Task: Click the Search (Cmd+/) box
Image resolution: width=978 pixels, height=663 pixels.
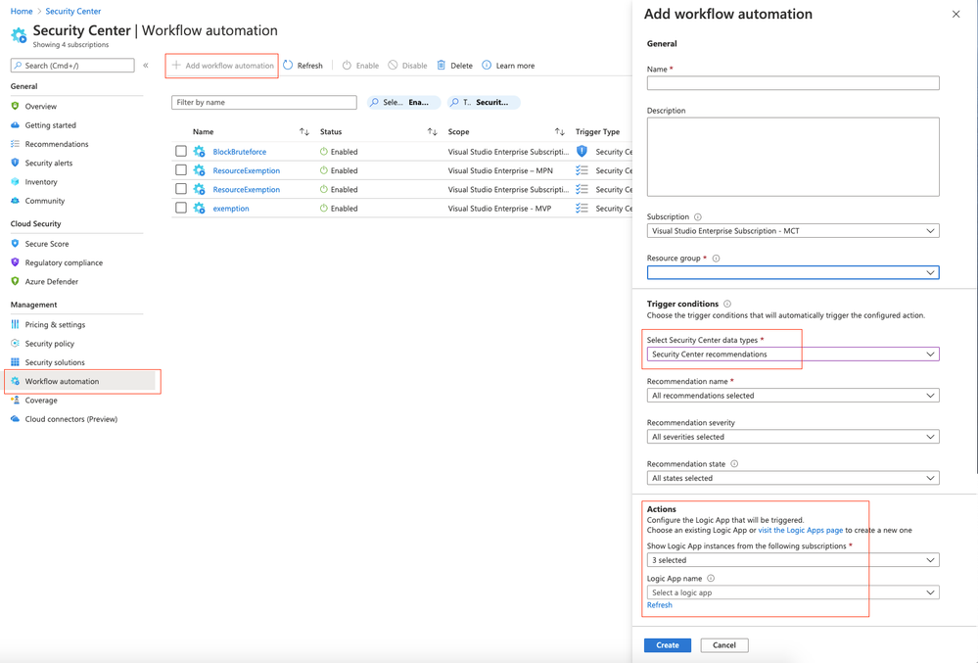Action: point(72,66)
